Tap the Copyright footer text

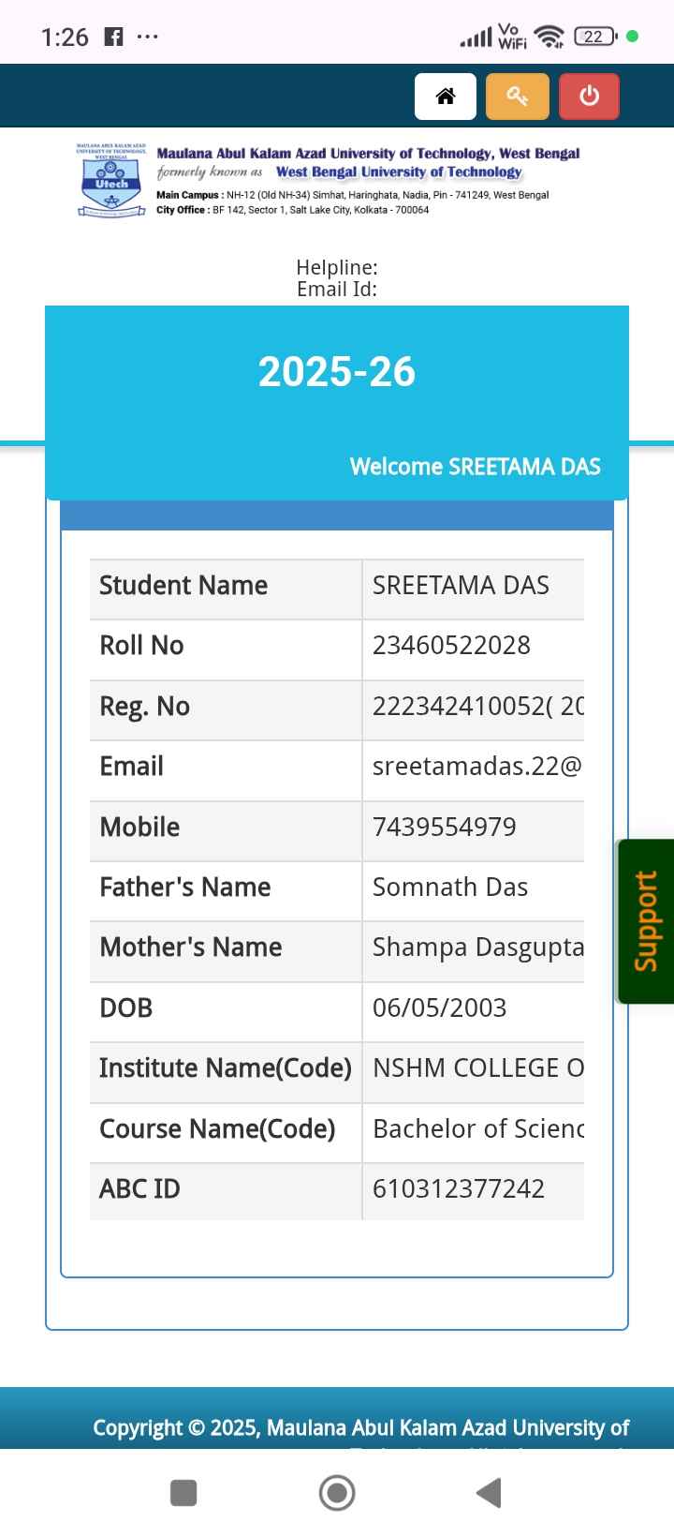(360, 1428)
